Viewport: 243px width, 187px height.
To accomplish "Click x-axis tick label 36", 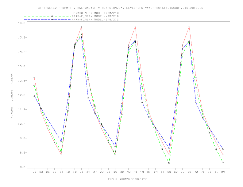I will pyautogui.click(x=115, y=172).
